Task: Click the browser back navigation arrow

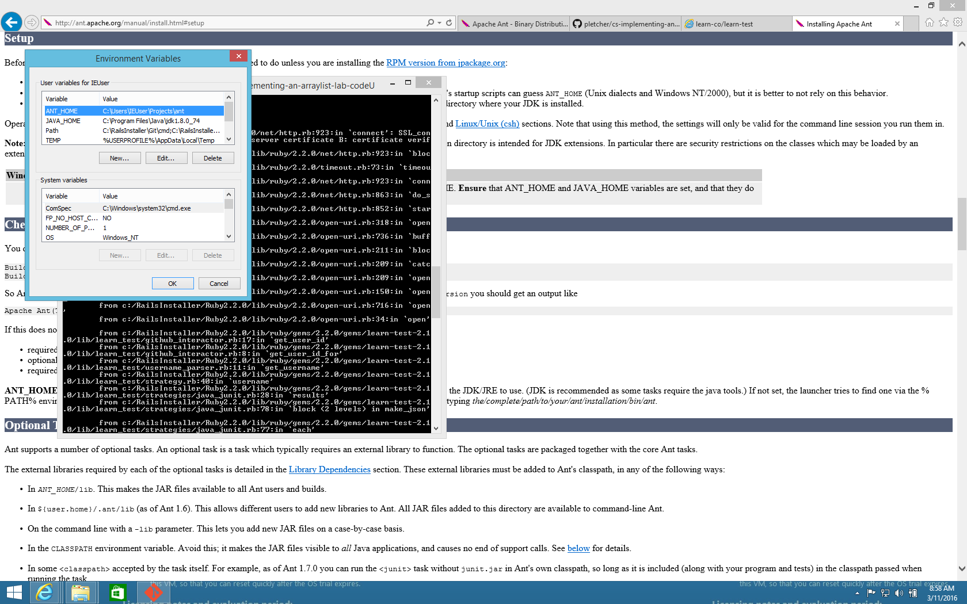Action: [11, 22]
